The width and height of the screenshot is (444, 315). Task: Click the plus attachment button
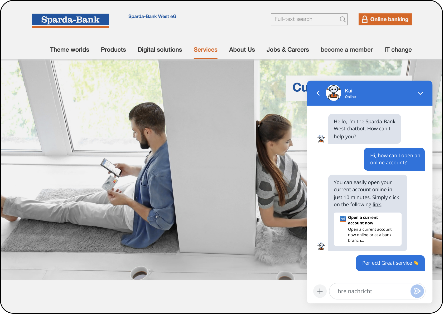click(x=320, y=291)
